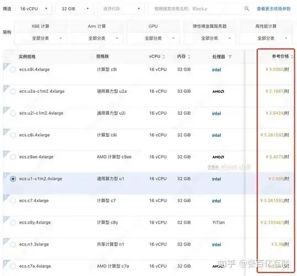The image size is (297, 276).
Task: Expand 全部分类 under X86 计算
Action: (x=40, y=38)
